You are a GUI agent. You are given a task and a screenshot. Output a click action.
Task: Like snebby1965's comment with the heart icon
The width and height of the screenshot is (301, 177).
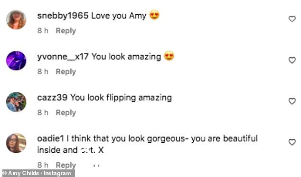pyautogui.click(x=292, y=19)
